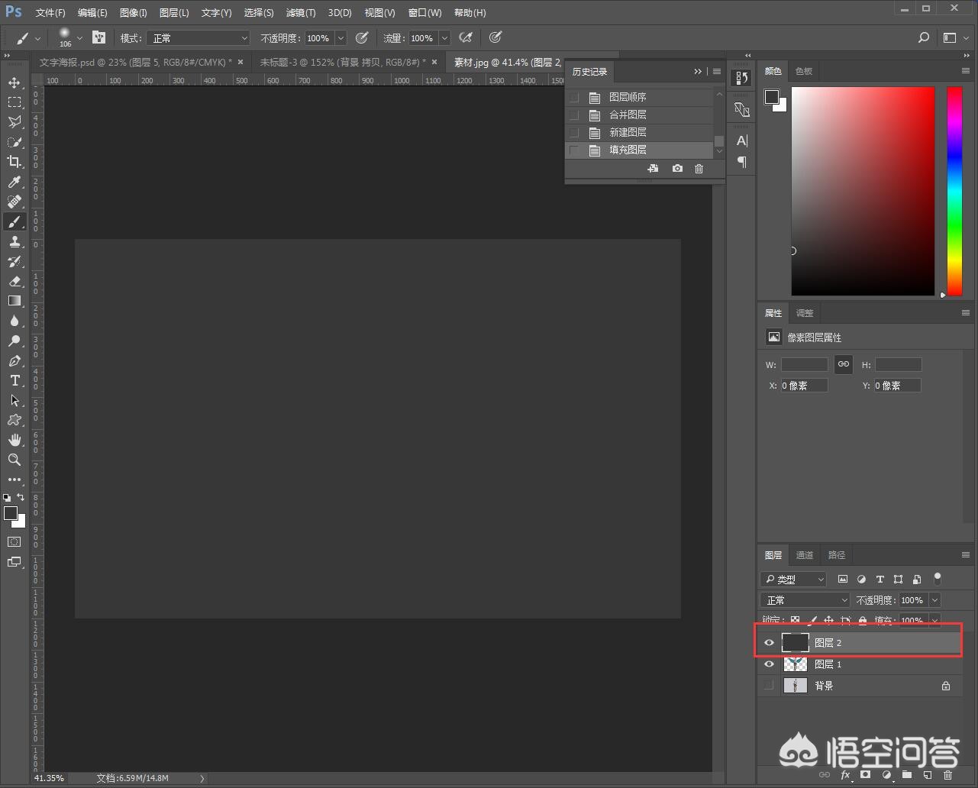
Task: Select the Eyedropper tool
Action: point(15,182)
